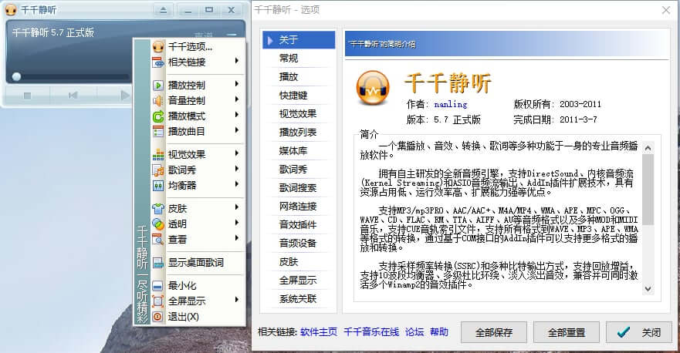The width and height of the screenshot is (680, 353).
Task: Select 播放列表 in options sidebar
Action: 299,132
